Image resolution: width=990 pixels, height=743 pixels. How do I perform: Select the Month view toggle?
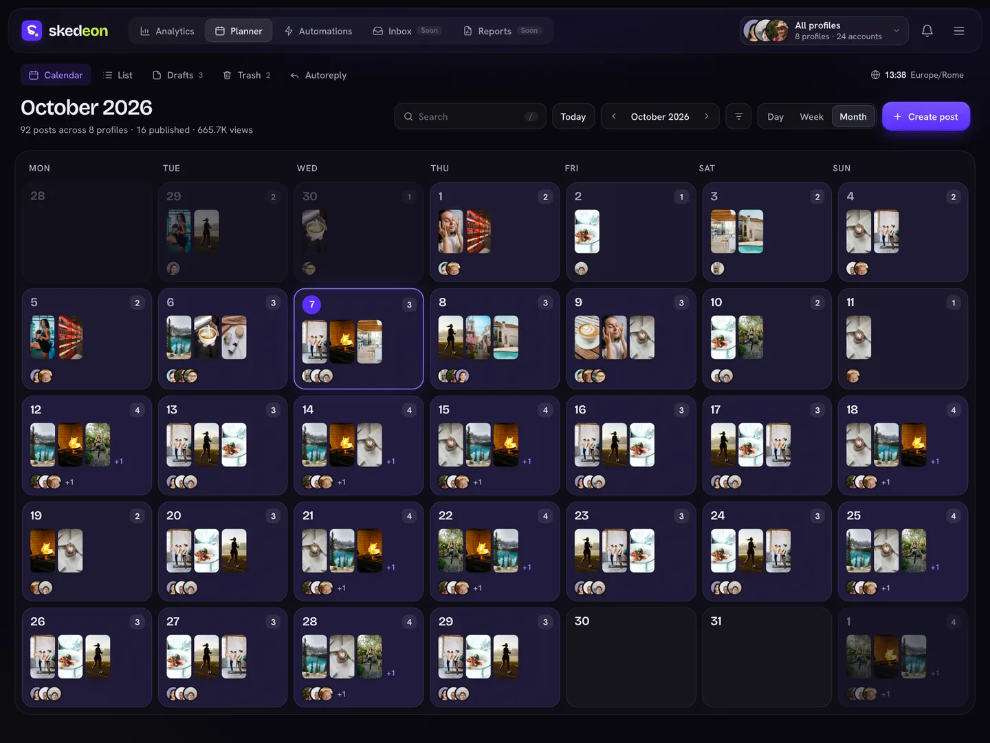click(x=853, y=117)
